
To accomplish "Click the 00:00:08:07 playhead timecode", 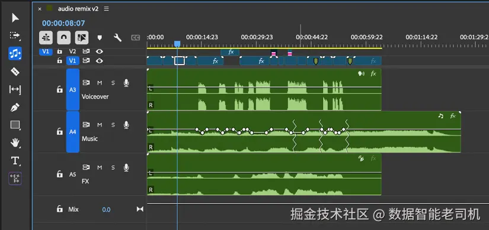I will (63, 23).
